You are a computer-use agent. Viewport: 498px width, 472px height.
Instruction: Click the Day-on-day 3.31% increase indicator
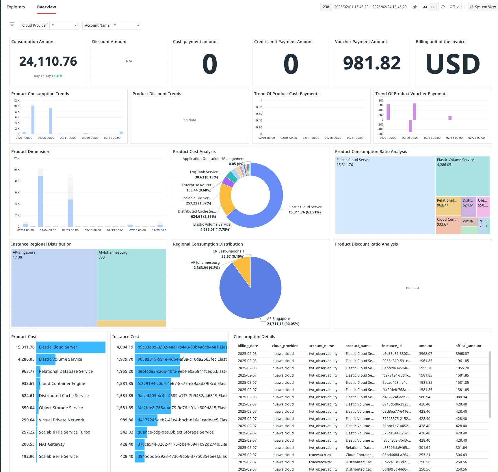click(x=48, y=76)
